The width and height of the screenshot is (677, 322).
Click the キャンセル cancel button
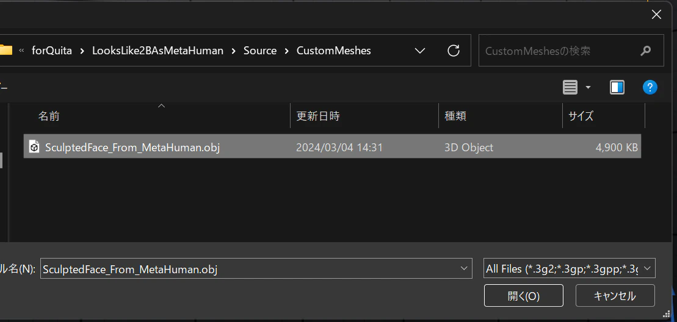tap(615, 296)
